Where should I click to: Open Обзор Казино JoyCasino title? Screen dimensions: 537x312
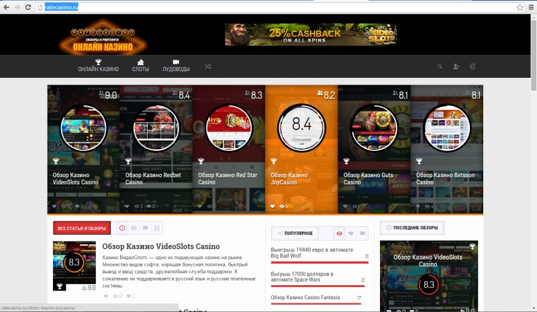[289, 178]
